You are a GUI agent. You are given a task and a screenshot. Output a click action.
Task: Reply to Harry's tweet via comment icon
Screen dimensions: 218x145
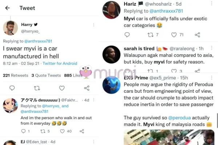12,88
